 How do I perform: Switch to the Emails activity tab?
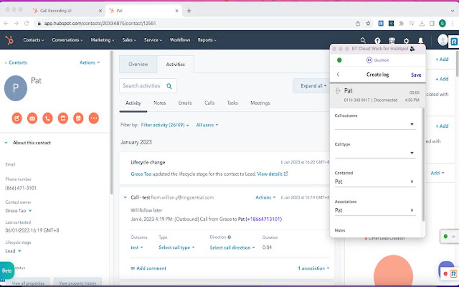click(x=185, y=103)
